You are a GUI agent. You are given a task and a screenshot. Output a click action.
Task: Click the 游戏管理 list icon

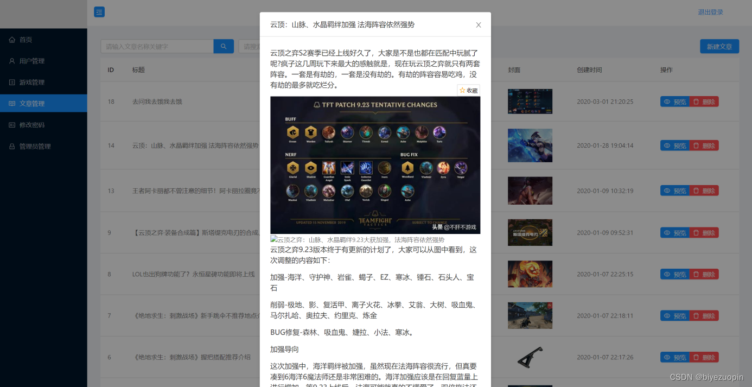point(12,83)
